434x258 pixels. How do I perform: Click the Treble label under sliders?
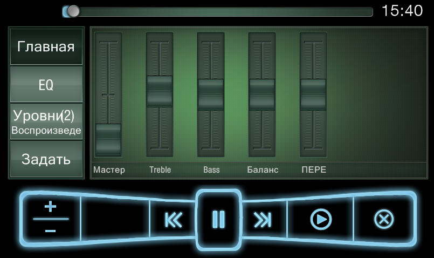(x=160, y=169)
